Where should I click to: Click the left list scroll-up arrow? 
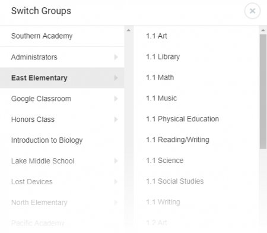pos(129,30)
